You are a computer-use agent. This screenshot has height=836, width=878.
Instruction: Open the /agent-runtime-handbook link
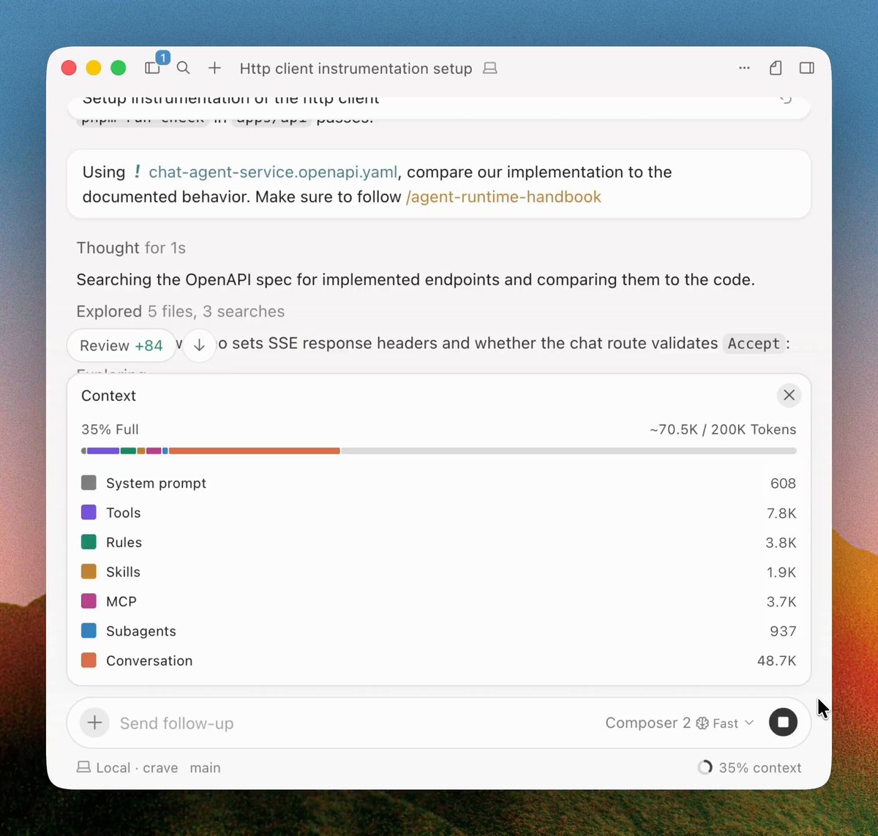(503, 197)
